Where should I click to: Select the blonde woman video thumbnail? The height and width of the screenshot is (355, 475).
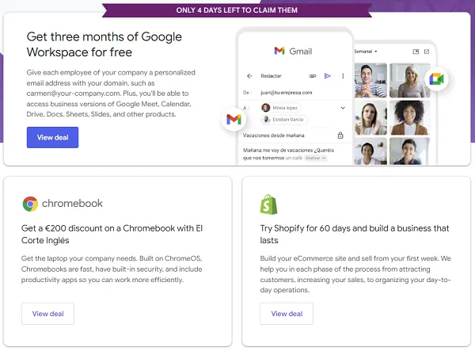409,80
